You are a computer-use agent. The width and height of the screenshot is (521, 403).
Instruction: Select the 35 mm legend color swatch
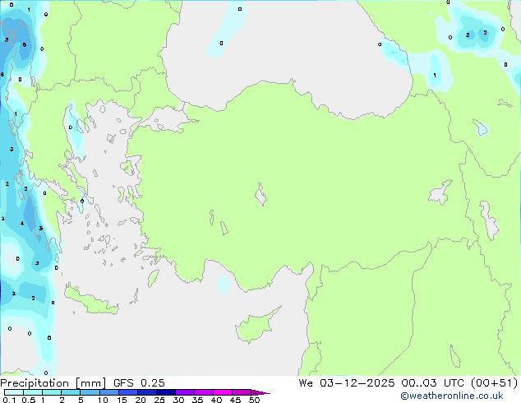coord(204,392)
